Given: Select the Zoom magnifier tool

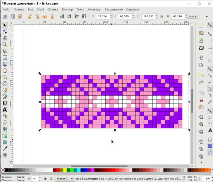Looking at the screenshot, I should 5,45.
